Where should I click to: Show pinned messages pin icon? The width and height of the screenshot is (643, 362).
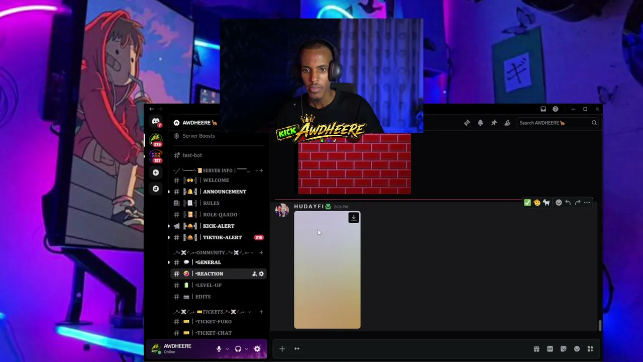coord(494,123)
